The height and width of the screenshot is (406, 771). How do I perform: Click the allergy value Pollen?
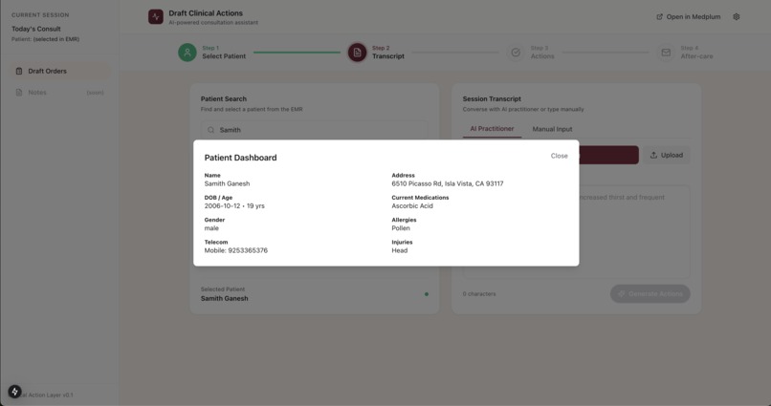tap(401, 228)
